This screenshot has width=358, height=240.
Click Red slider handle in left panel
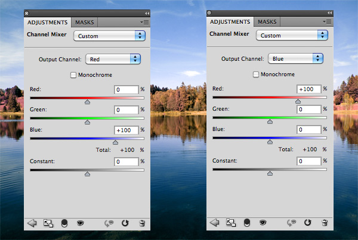[x=87, y=102]
